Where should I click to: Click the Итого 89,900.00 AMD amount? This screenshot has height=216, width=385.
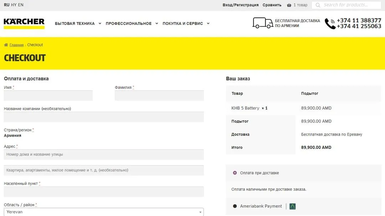(x=316, y=147)
